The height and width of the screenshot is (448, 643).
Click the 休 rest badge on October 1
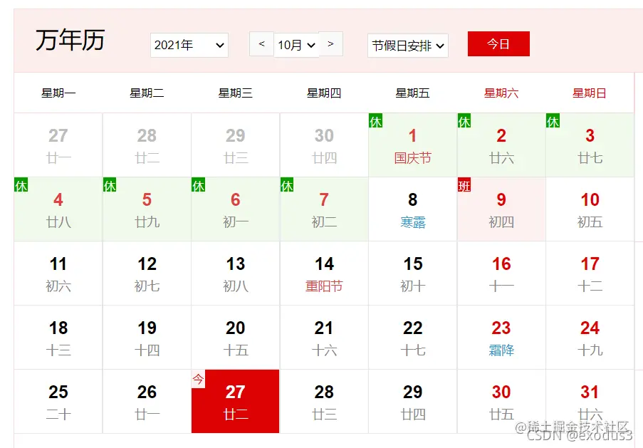click(x=376, y=121)
